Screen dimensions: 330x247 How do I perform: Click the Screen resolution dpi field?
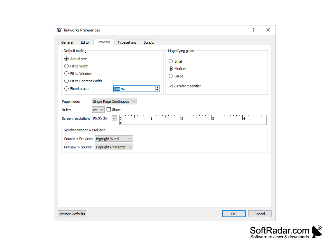click(102, 118)
